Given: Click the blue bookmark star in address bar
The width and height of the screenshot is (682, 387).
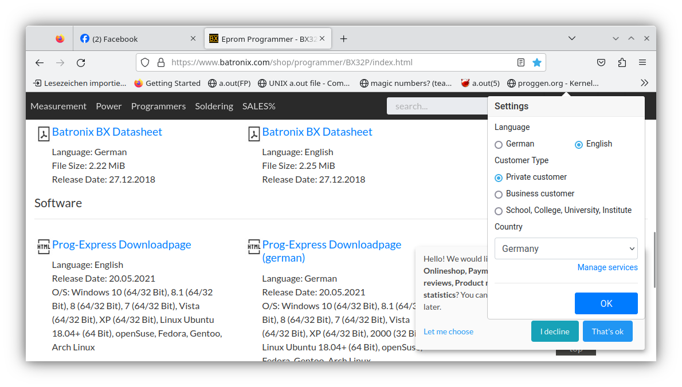Looking at the screenshot, I should click(x=537, y=62).
